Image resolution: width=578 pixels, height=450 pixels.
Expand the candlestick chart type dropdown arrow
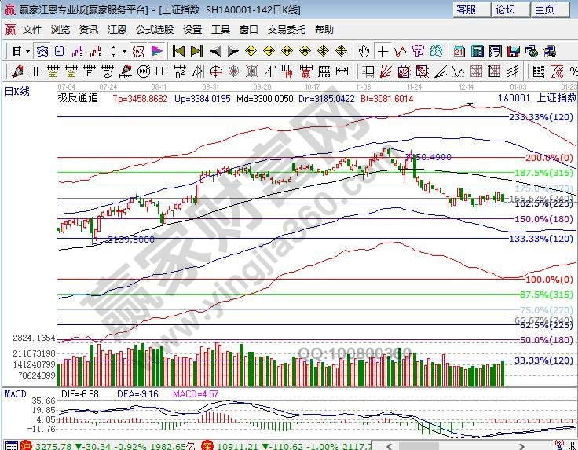pos(125,52)
